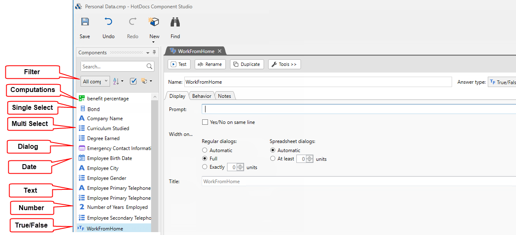Click the greyed Redo arrow icon
The image size is (516, 235).
click(x=132, y=22)
